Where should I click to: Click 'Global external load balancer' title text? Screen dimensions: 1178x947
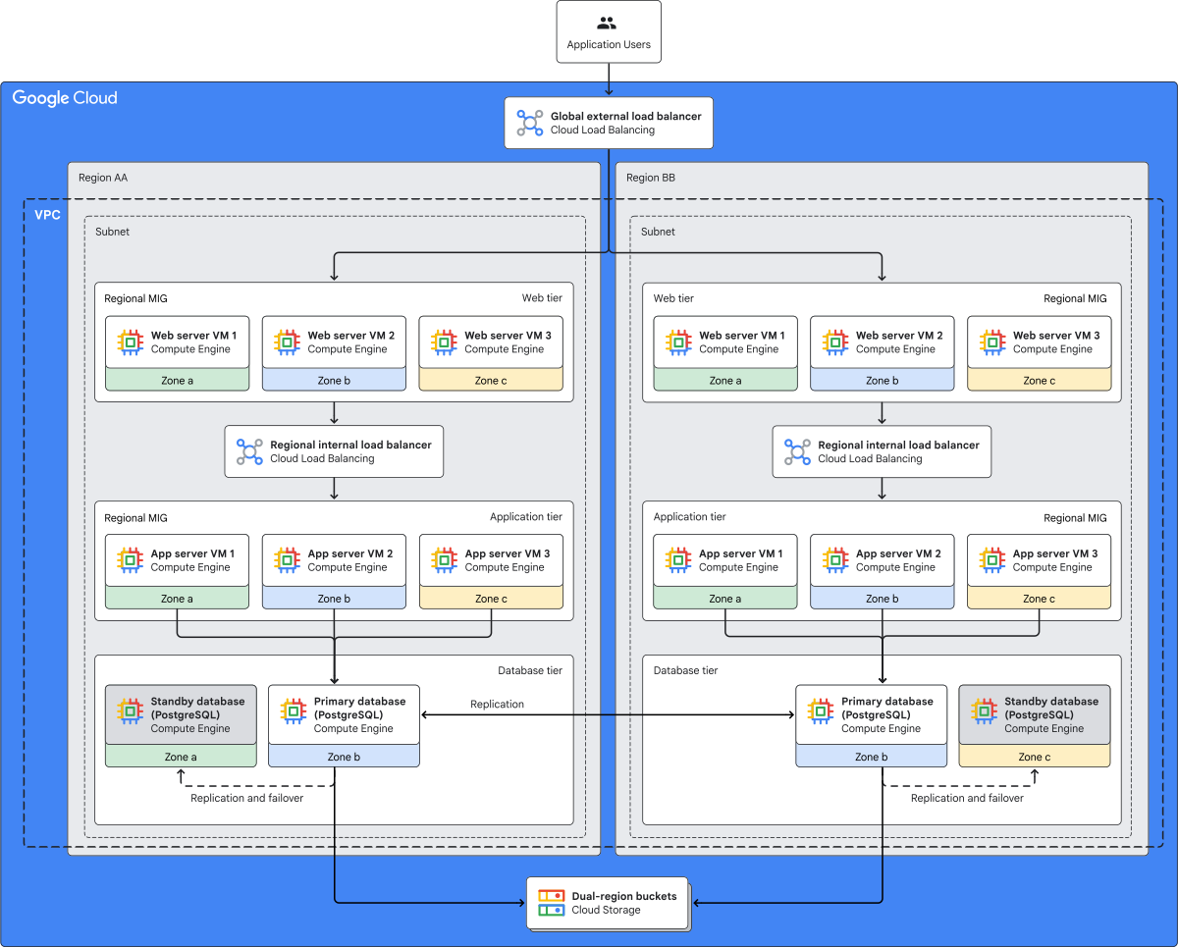click(626, 116)
